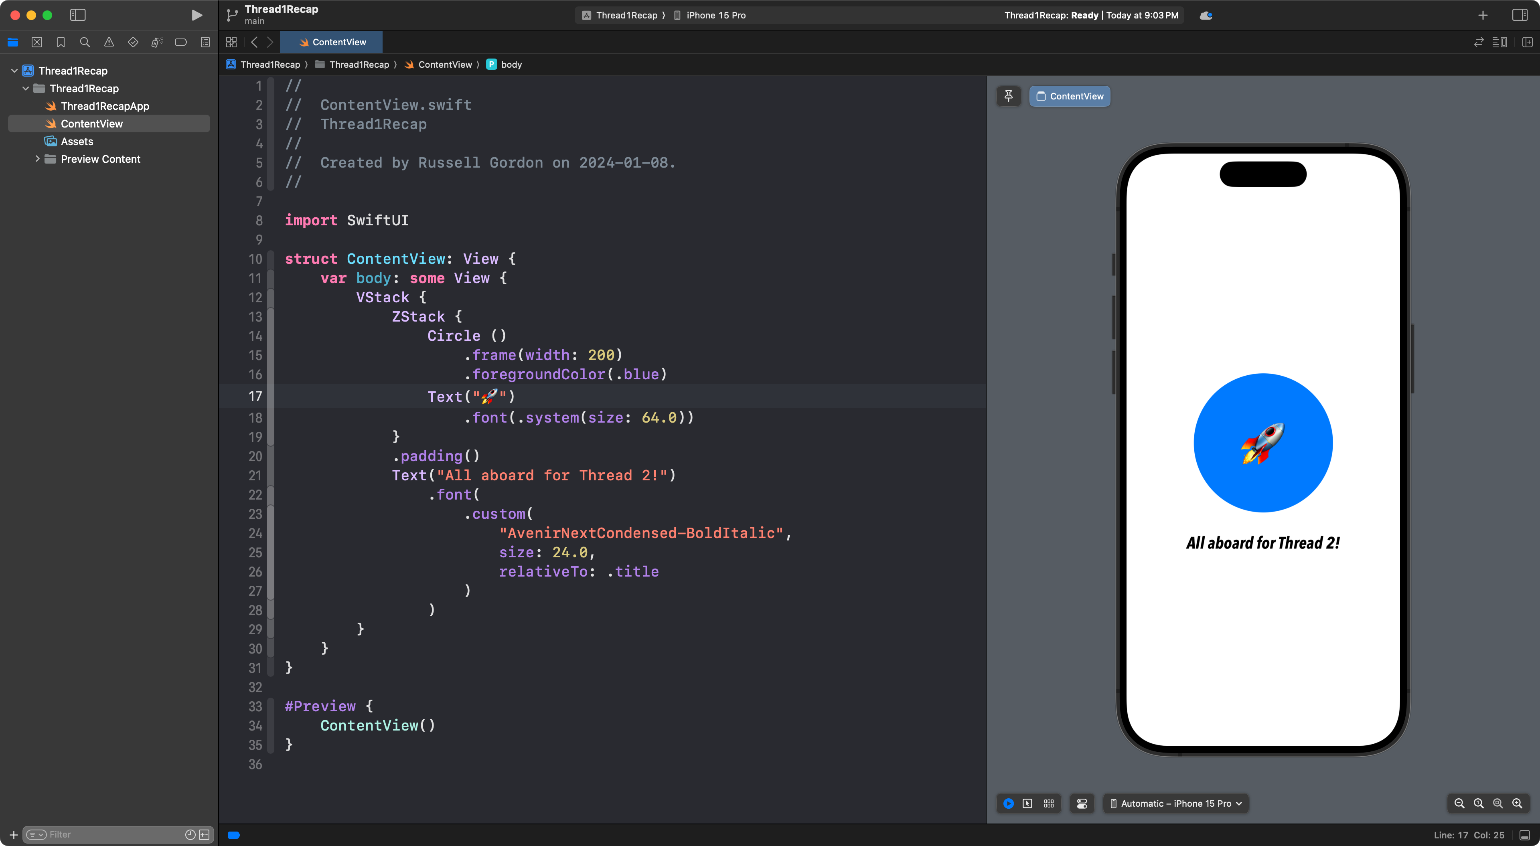1540x846 pixels.
Task: Switch preview to selectable mode
Action: (x=1028, y=803)
